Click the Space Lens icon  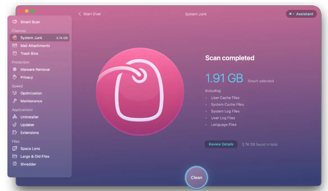tap(15, 148)
